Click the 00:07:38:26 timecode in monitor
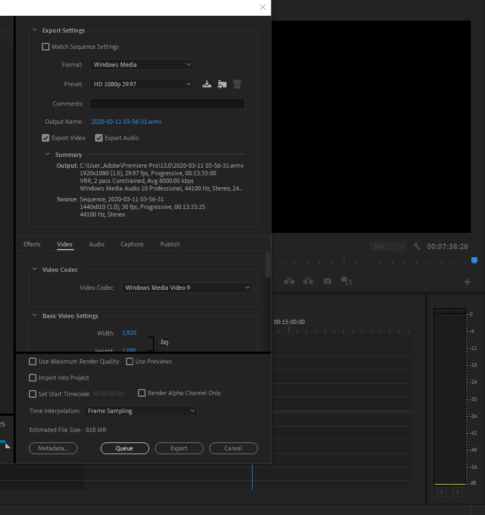 447,246
